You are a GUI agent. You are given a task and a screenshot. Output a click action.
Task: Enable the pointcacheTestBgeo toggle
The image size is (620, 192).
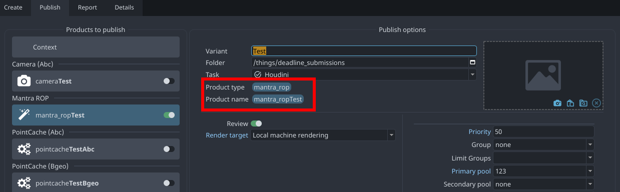[x=169, y=183]
